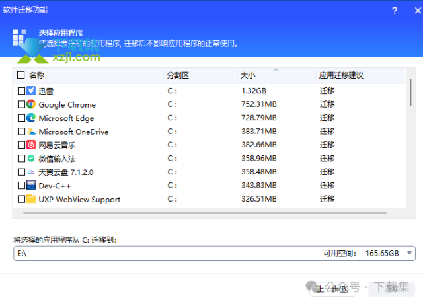Close the 软件迁移功能 dialog
The width and height of the screenshot is (423, 304).
[x=418, y=11]
